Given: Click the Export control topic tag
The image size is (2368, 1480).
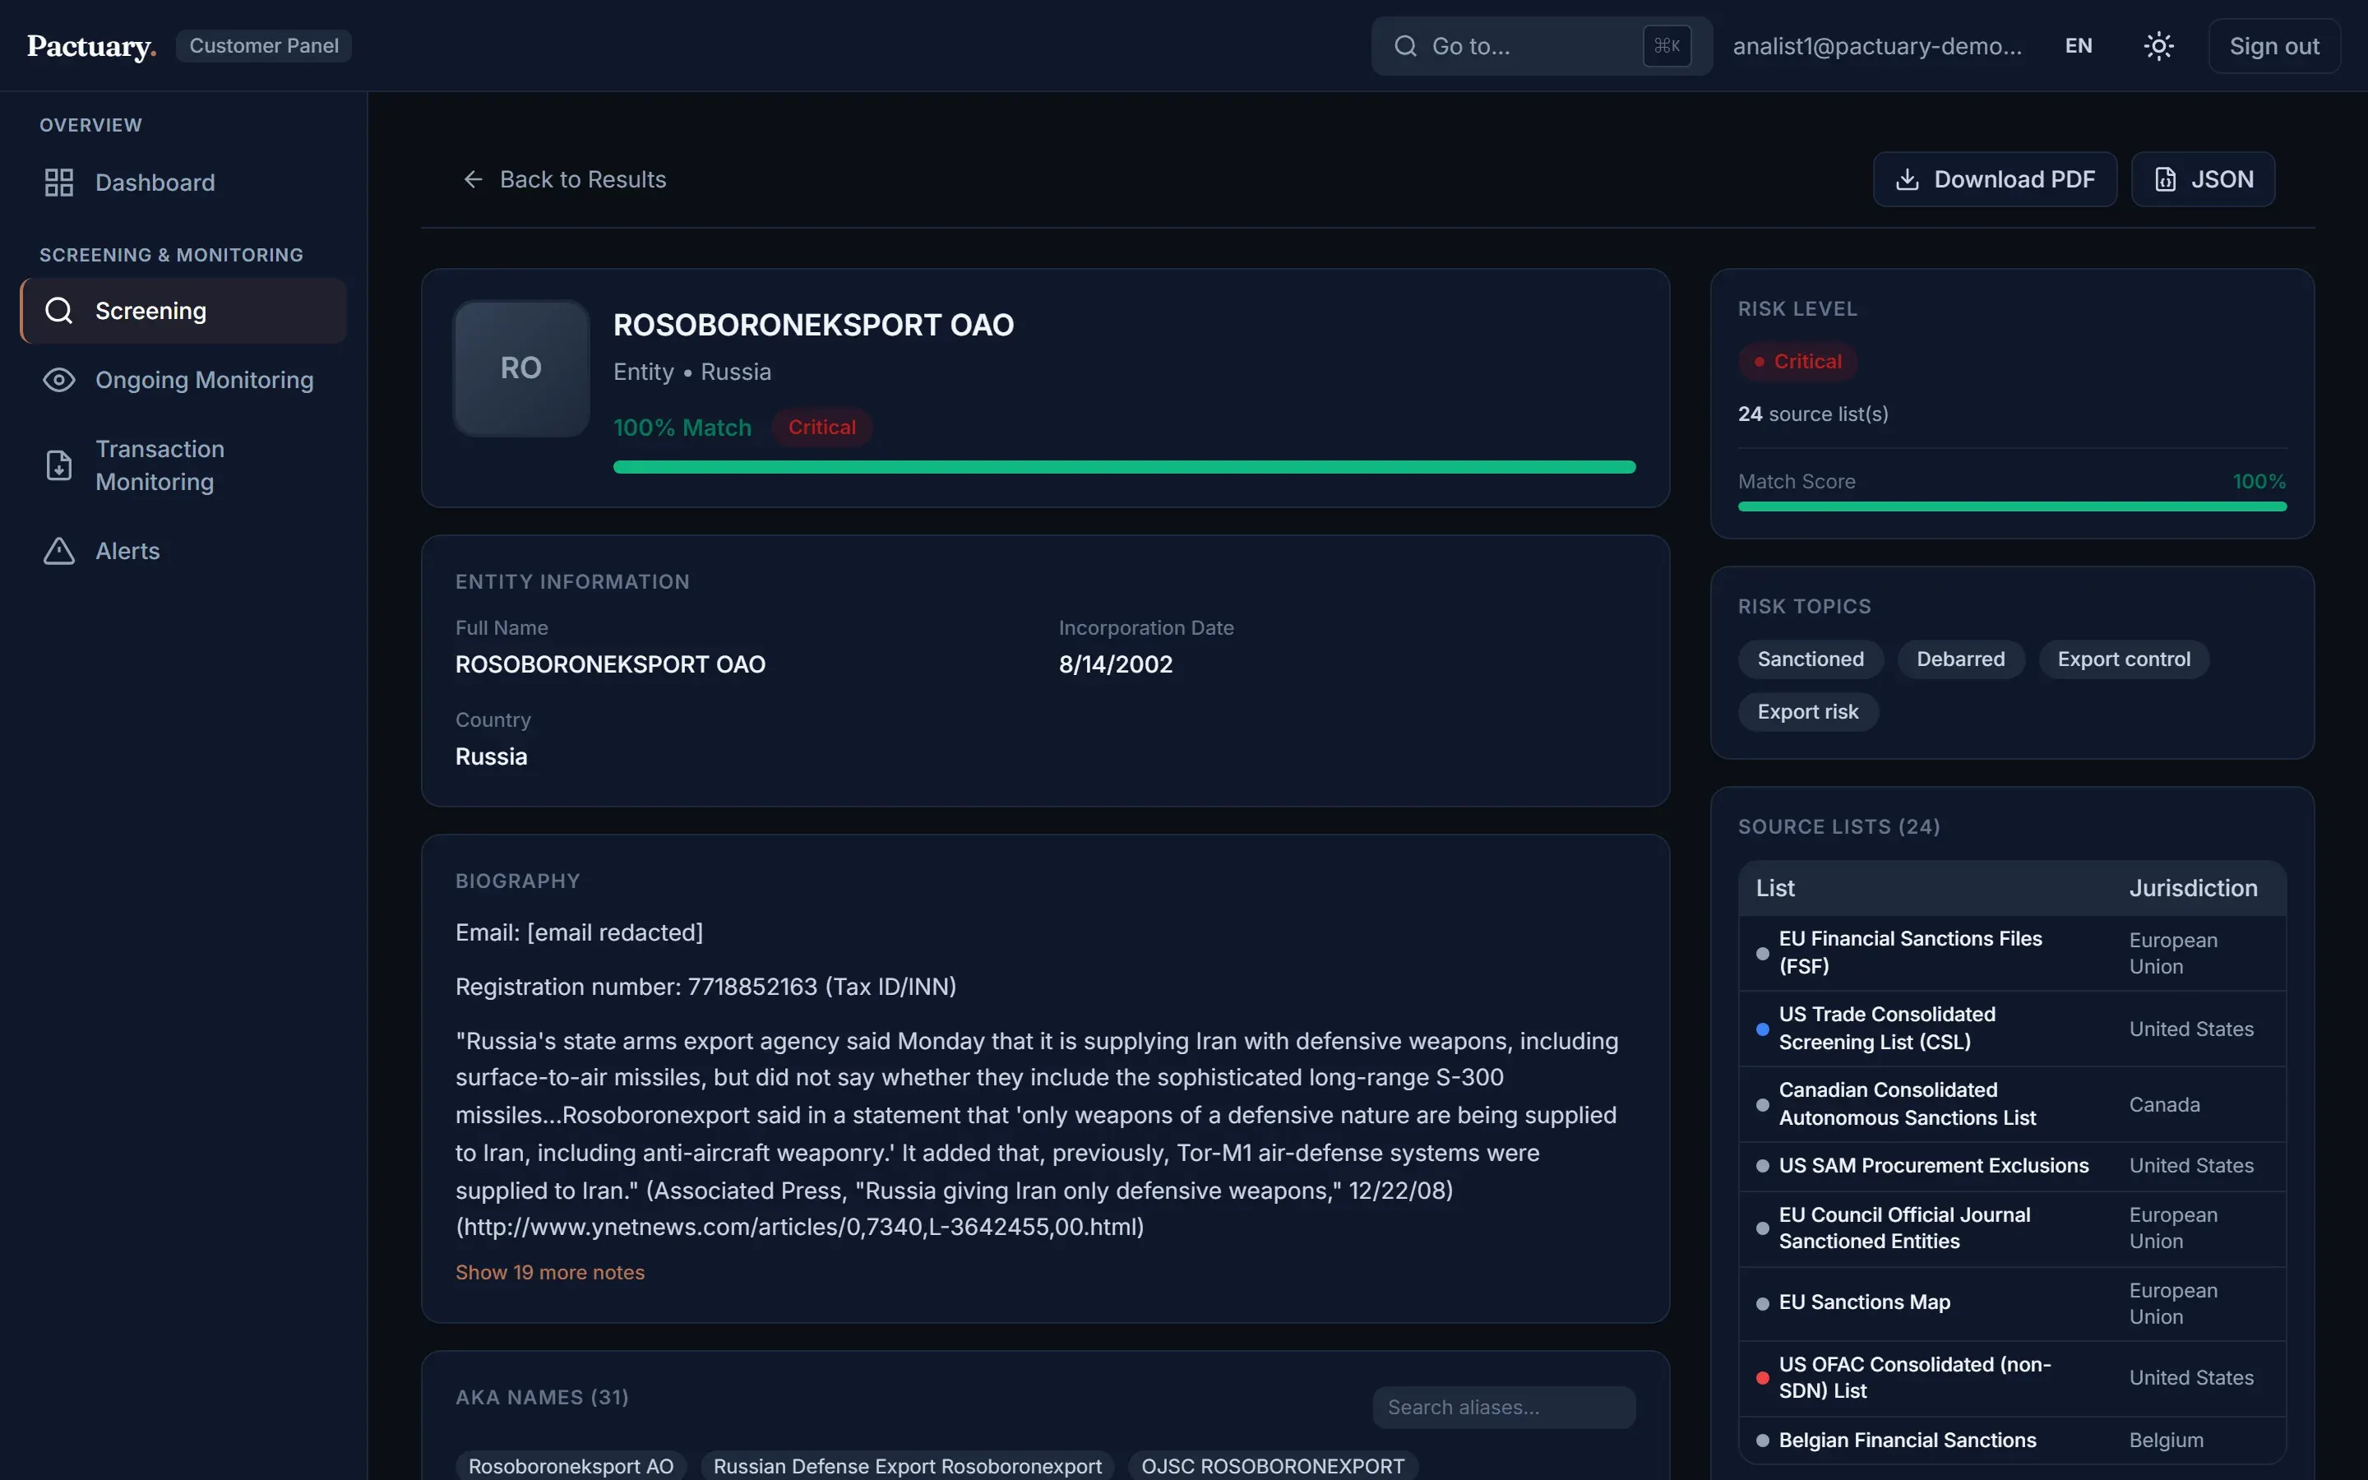Looking at the screenshot, I should (x=2123, y=659).
